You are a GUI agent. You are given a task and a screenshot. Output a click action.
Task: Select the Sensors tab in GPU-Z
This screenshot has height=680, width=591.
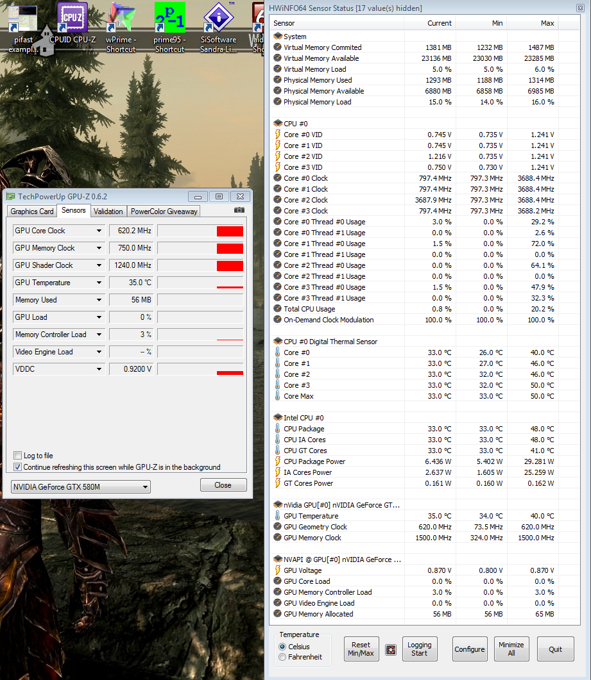point(74,210)
